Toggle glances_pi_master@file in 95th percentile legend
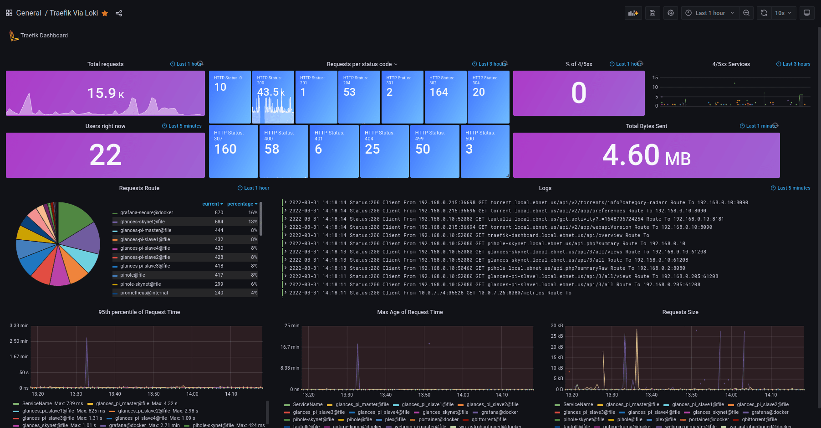This screenshot has width=821, height=428. pos(122,403)
